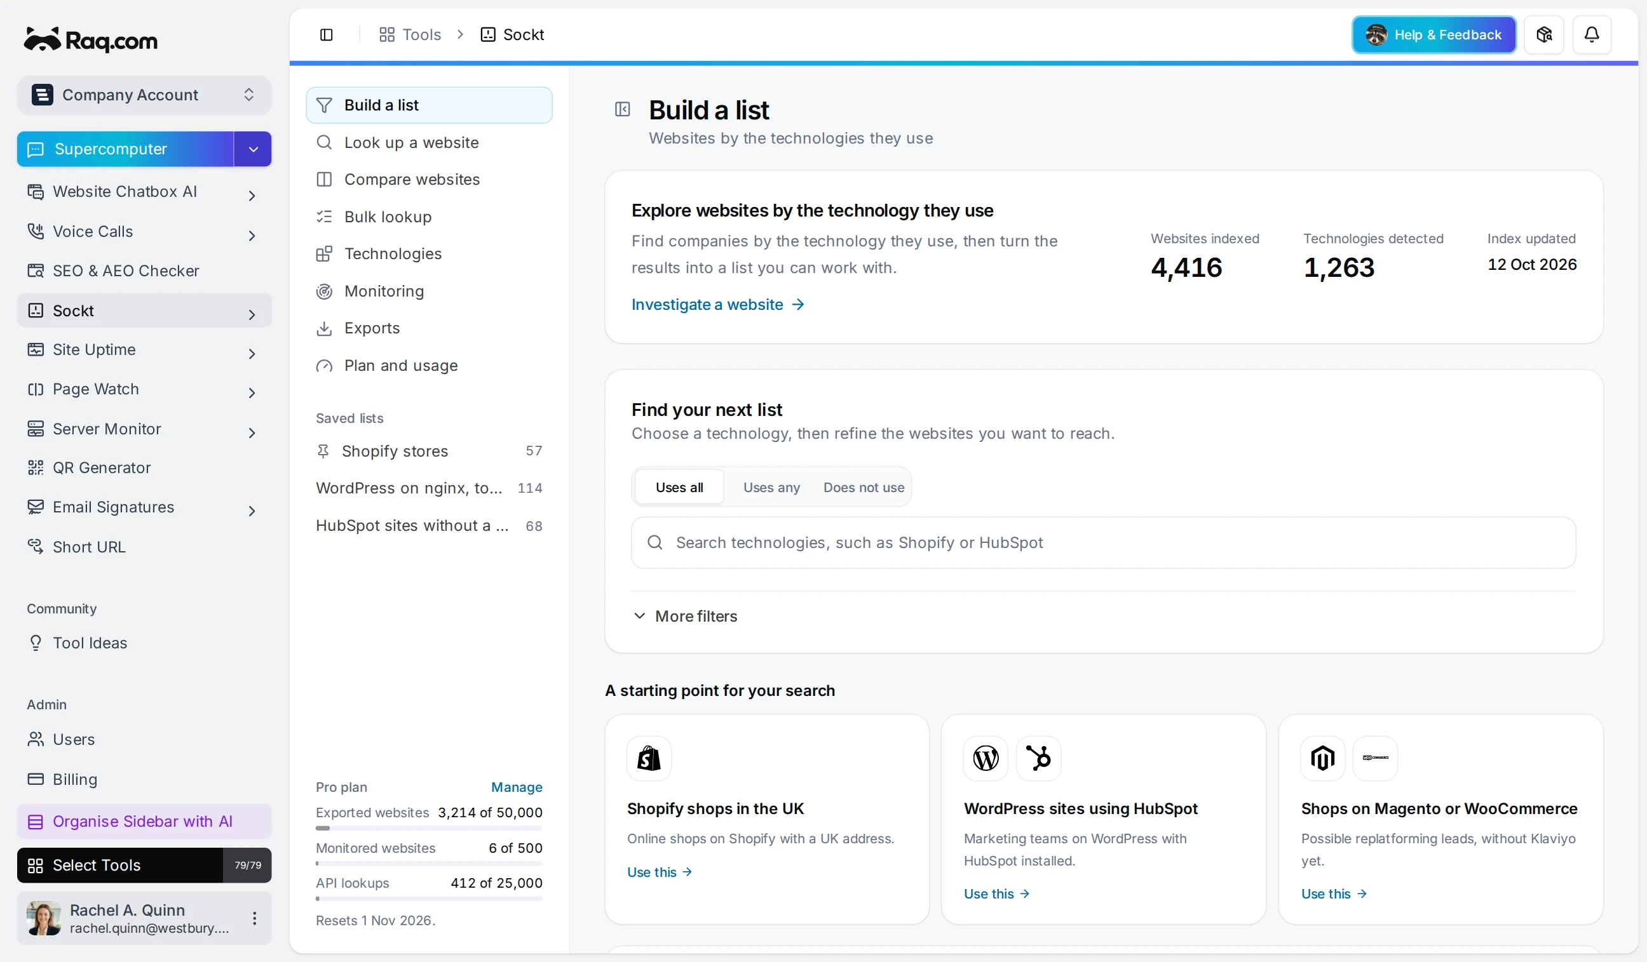Image resolution: width=1647 pixels, height=962 pixels.
Task: Open the notifications bell
Action: pos(1592,35)
